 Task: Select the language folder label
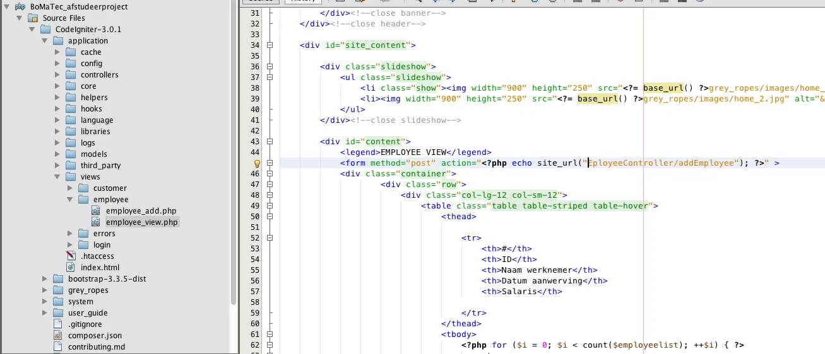[x=97, y=120]
